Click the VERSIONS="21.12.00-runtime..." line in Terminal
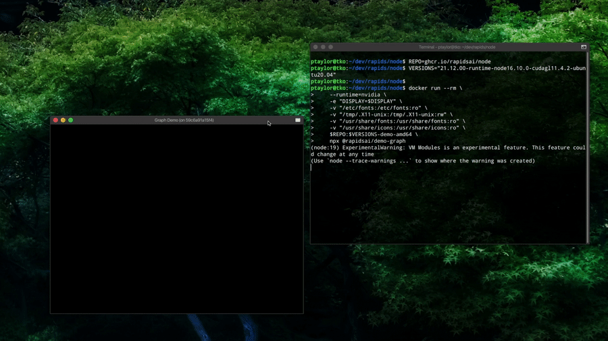608x341 pixels. click(448, 68)
